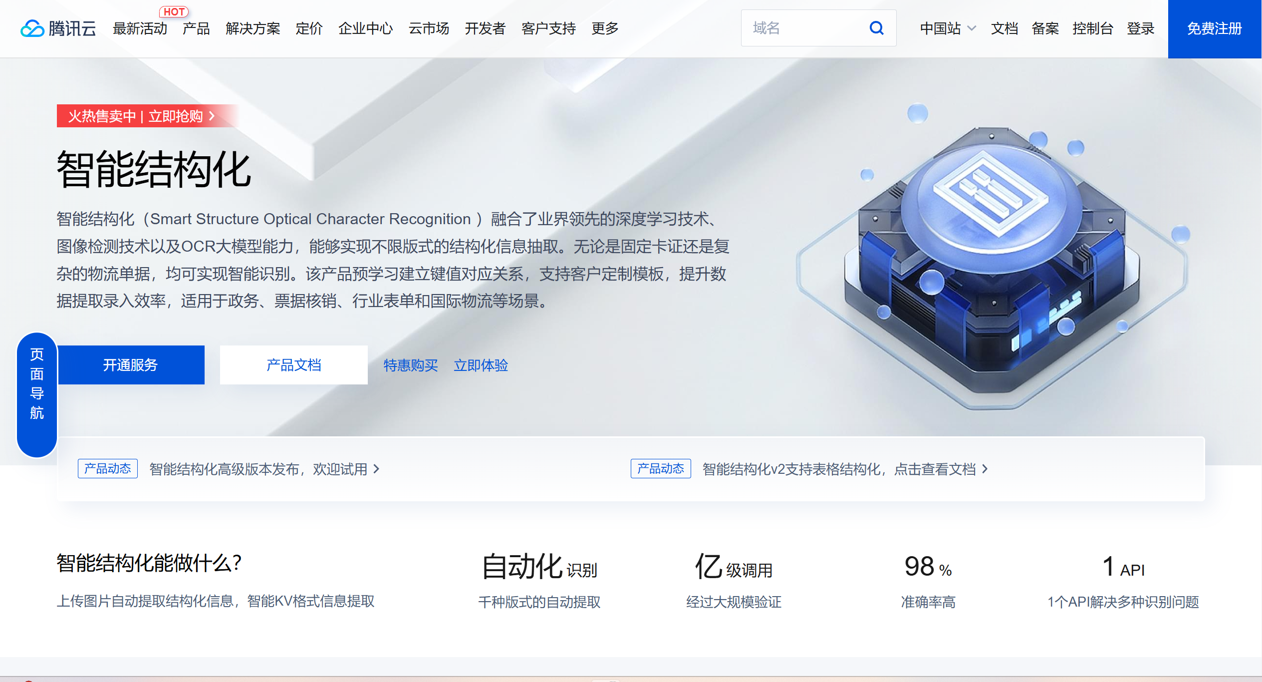
Task: Open the 页面导航 side panel
Action: point(37,395)
